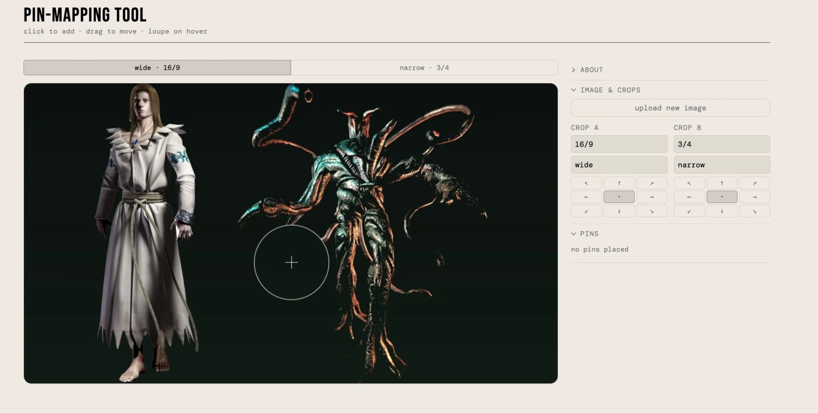Focus the Crop A name field showing wide
This screenshot has height=413, width=818.
619,165
